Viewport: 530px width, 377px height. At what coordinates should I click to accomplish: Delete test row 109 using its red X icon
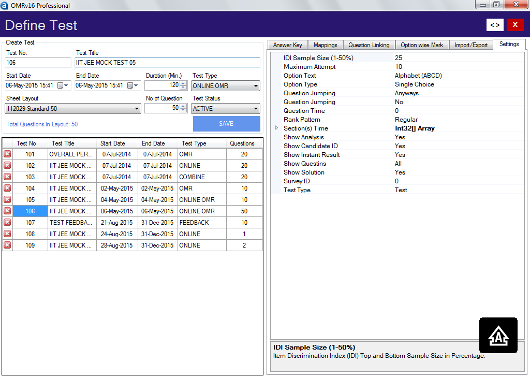7,245
